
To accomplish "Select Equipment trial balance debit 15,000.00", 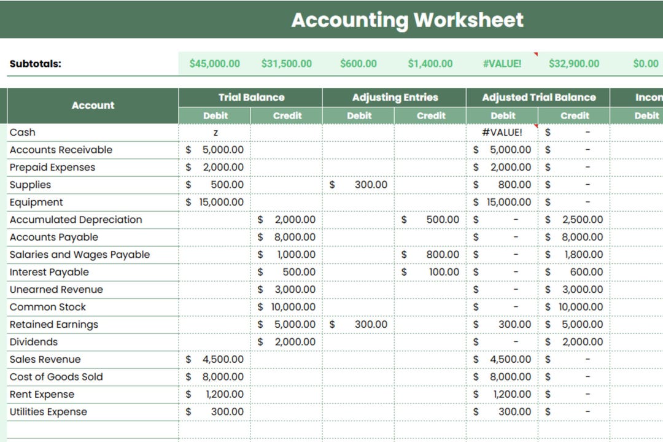I will (215, 202).
